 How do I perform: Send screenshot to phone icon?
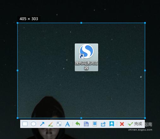pyautogui.click(x=95, y=124)
